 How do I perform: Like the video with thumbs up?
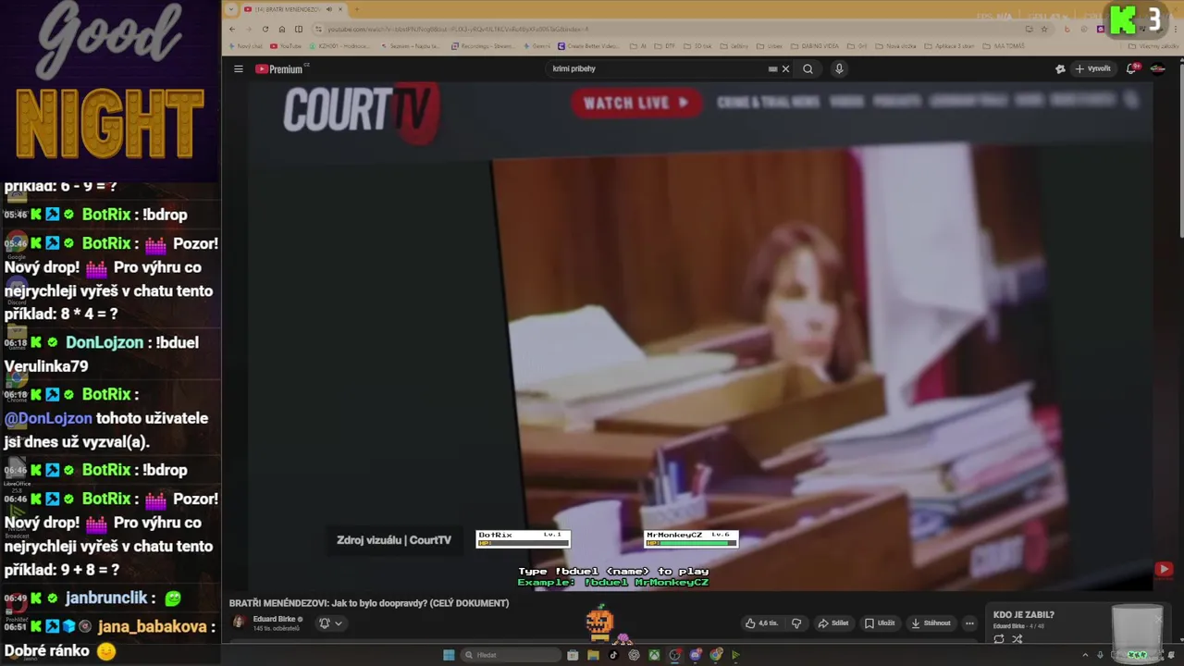762,623
